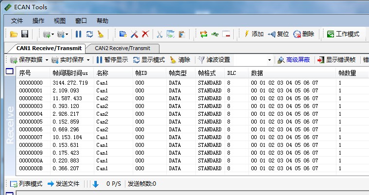Screen dimensions: 369x195
Task: Select row with interval 11.587.433
Action: [192, 98]
